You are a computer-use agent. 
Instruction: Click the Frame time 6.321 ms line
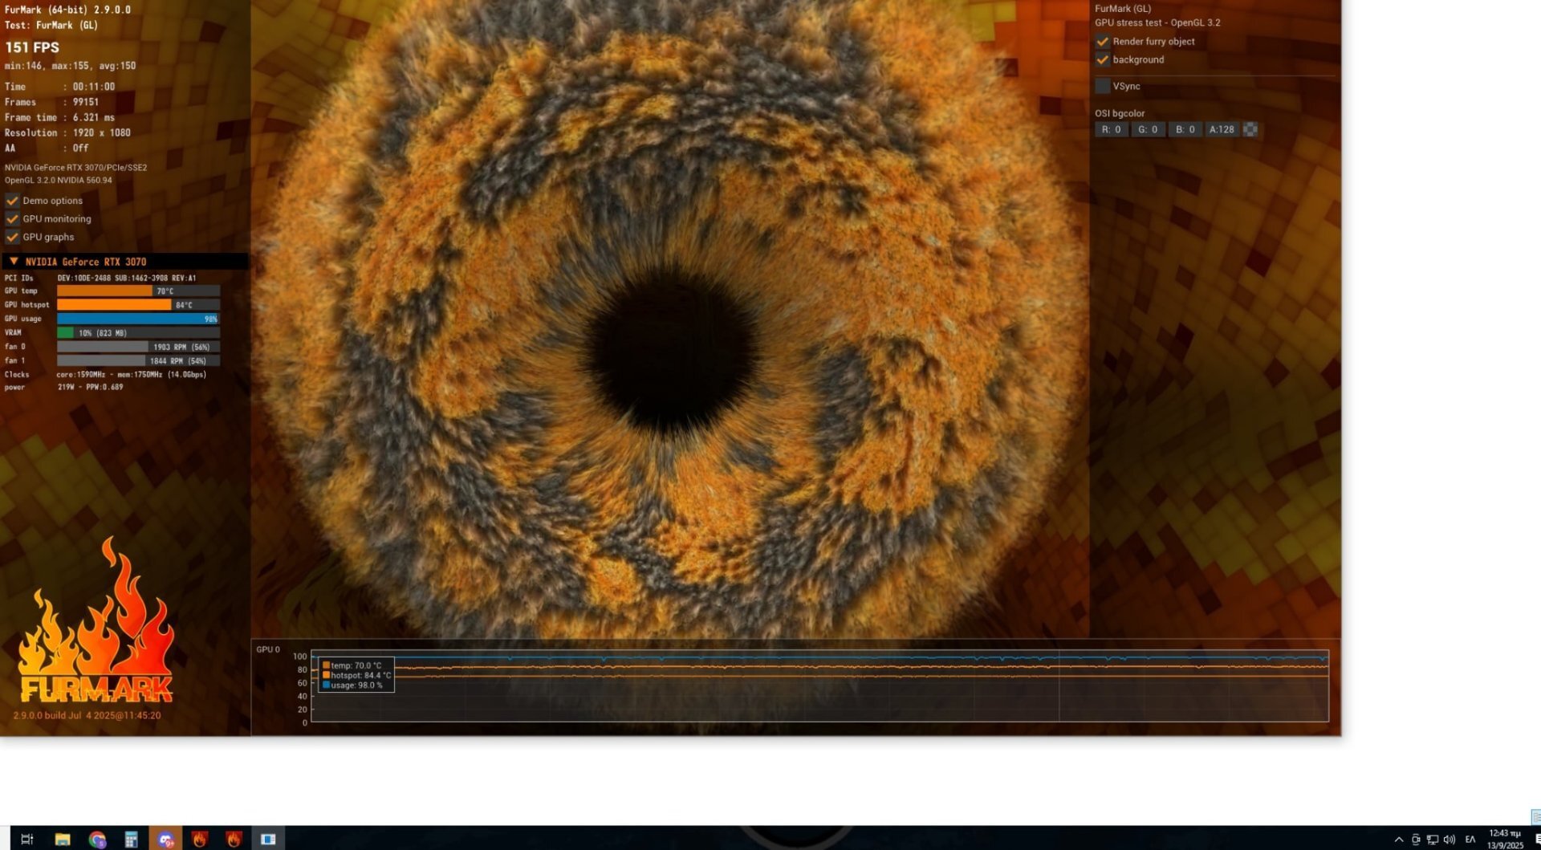coord(59,118)
